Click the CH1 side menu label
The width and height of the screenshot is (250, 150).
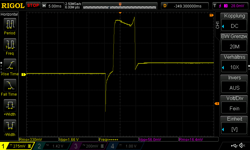coord(217,25)
